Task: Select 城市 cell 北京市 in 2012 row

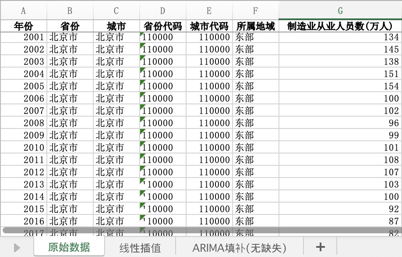Action: (116, 172)
